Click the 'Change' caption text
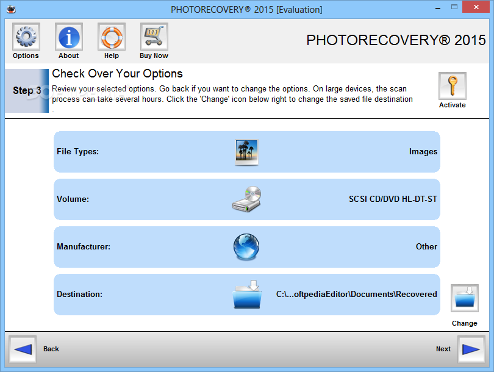Image resolution: width=494 pixels, height=372 pixels. 464,323
